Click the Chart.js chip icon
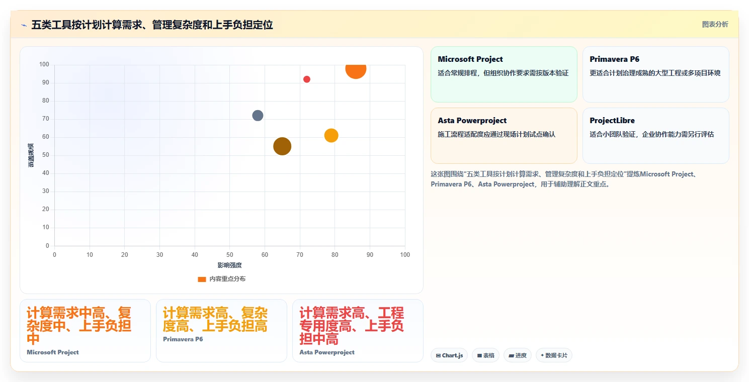This screenshot has width=749, height=382. [439, 356]
